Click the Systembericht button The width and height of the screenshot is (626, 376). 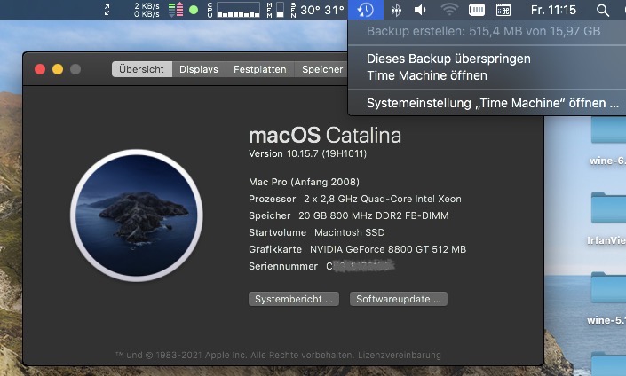294,299
